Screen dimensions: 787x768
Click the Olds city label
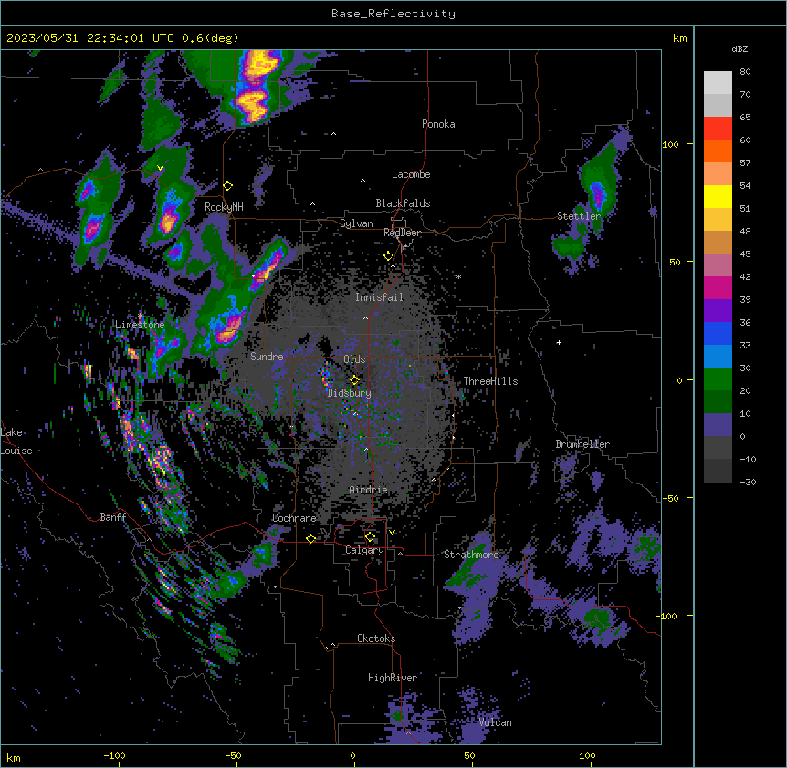click(354, 359)
